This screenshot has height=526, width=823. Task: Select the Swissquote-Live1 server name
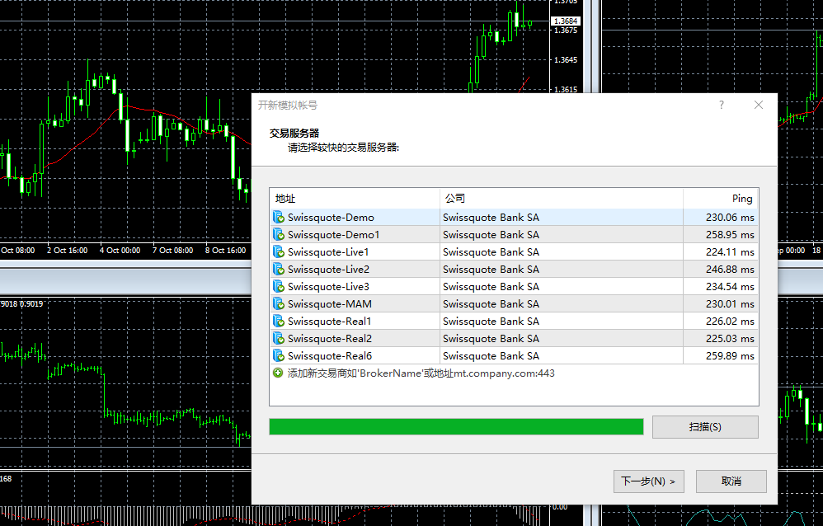(328, 252)
